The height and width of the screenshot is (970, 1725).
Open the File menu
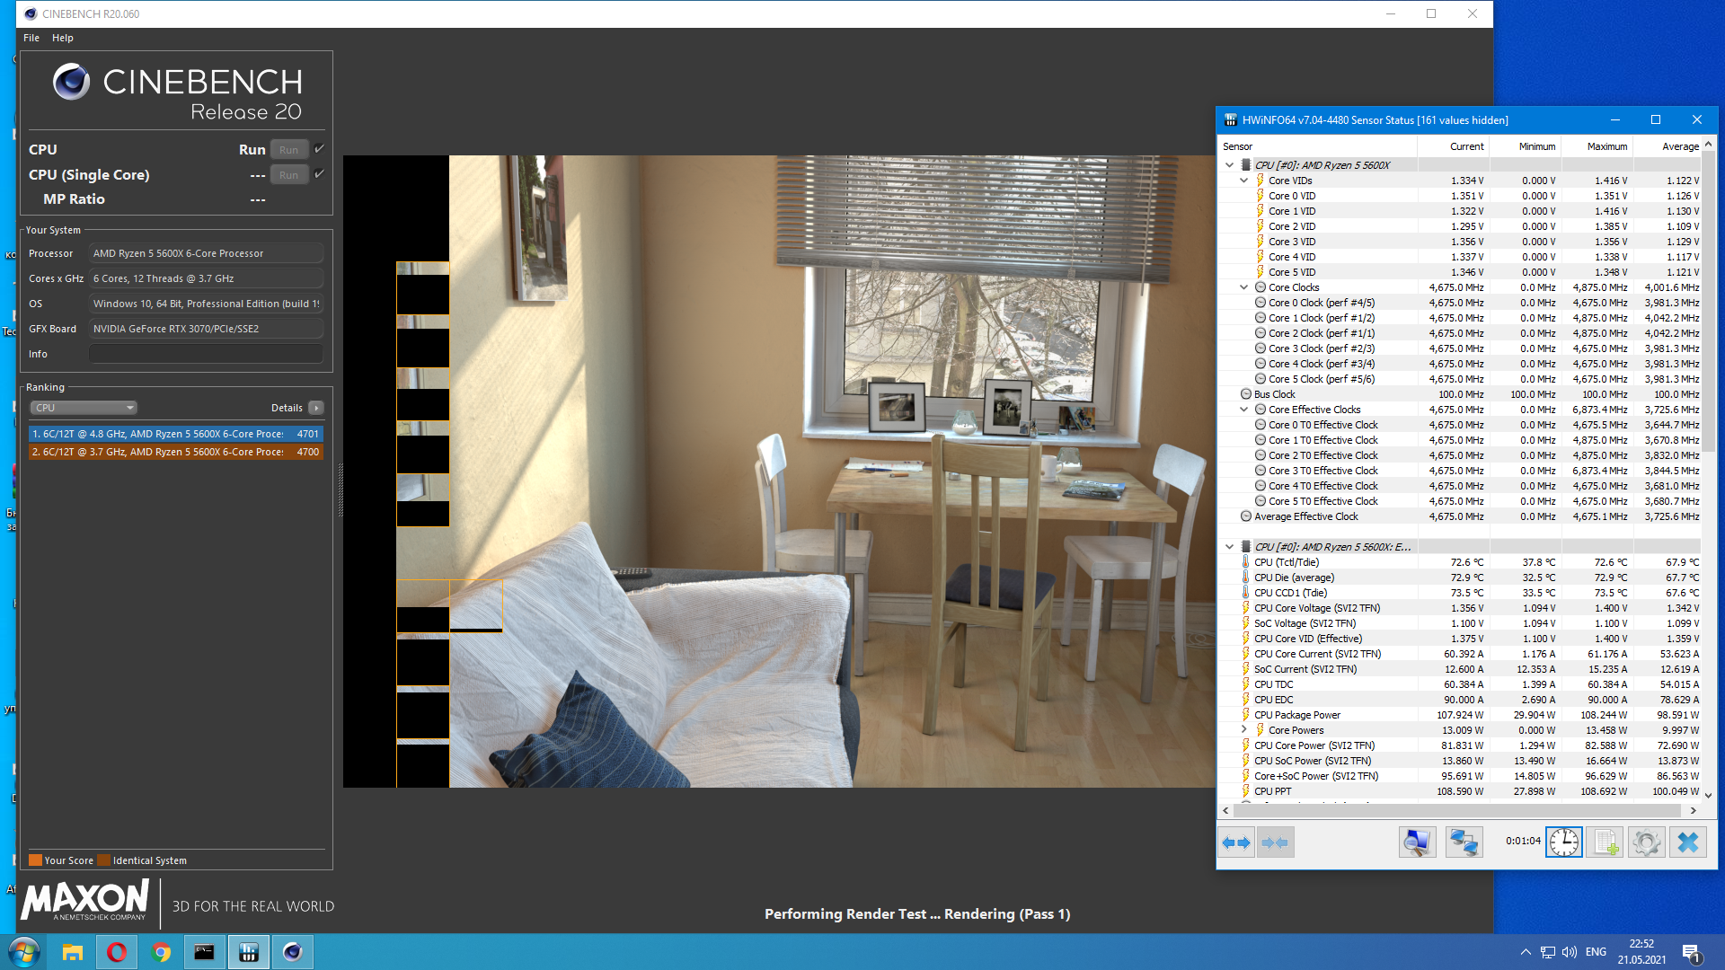click(x=31, y=38)
